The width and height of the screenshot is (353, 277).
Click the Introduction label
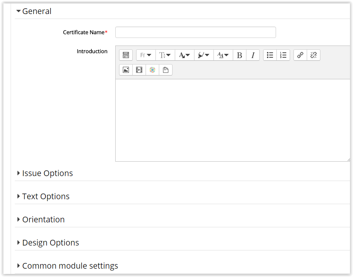tap(92, 51)
